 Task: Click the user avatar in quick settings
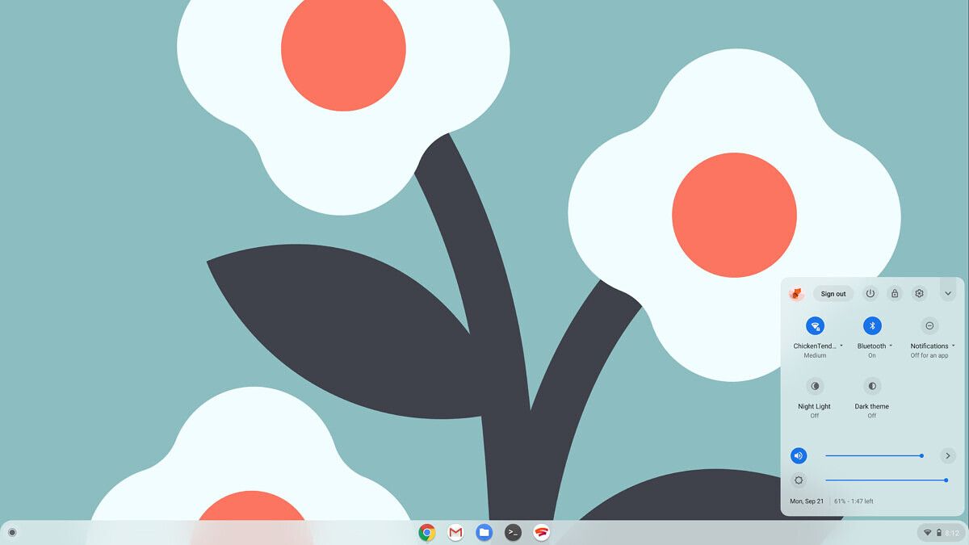pyautogui.click(x=798, y=293)
